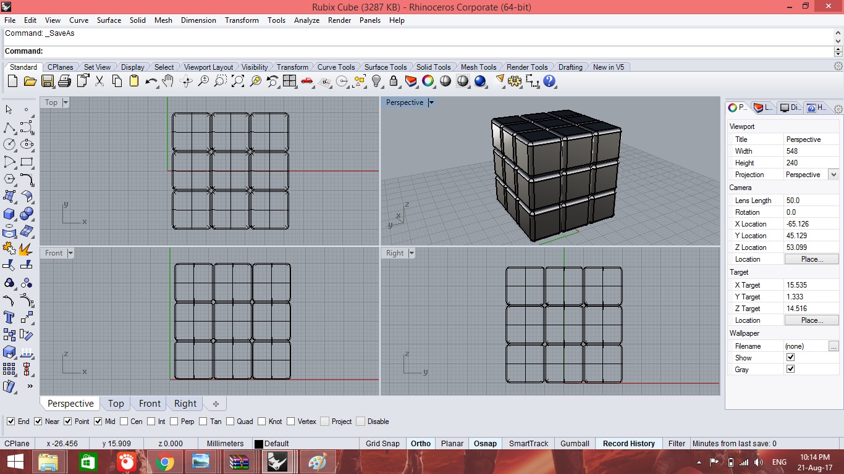Click the Print icon in toolbar

[x=64, y=81]
